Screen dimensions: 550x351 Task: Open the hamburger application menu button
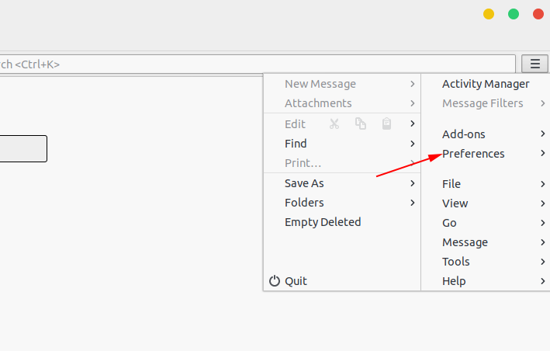[535, 64]
